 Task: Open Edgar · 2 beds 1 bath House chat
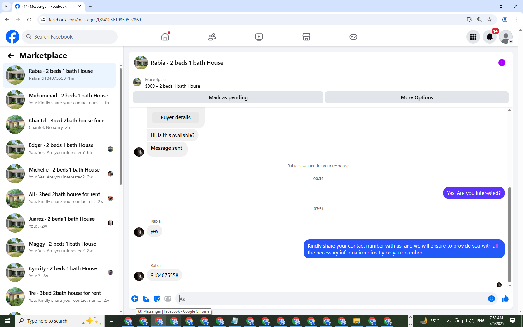pos(59,149)
